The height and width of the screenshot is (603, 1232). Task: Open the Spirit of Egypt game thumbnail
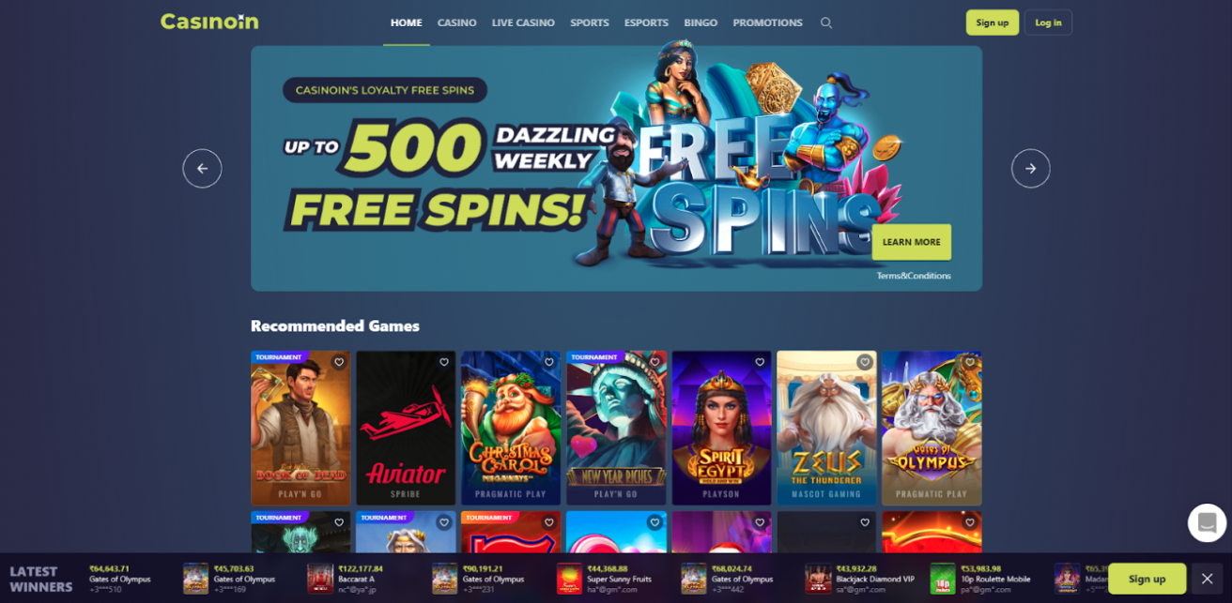click(x=721, y=429)
